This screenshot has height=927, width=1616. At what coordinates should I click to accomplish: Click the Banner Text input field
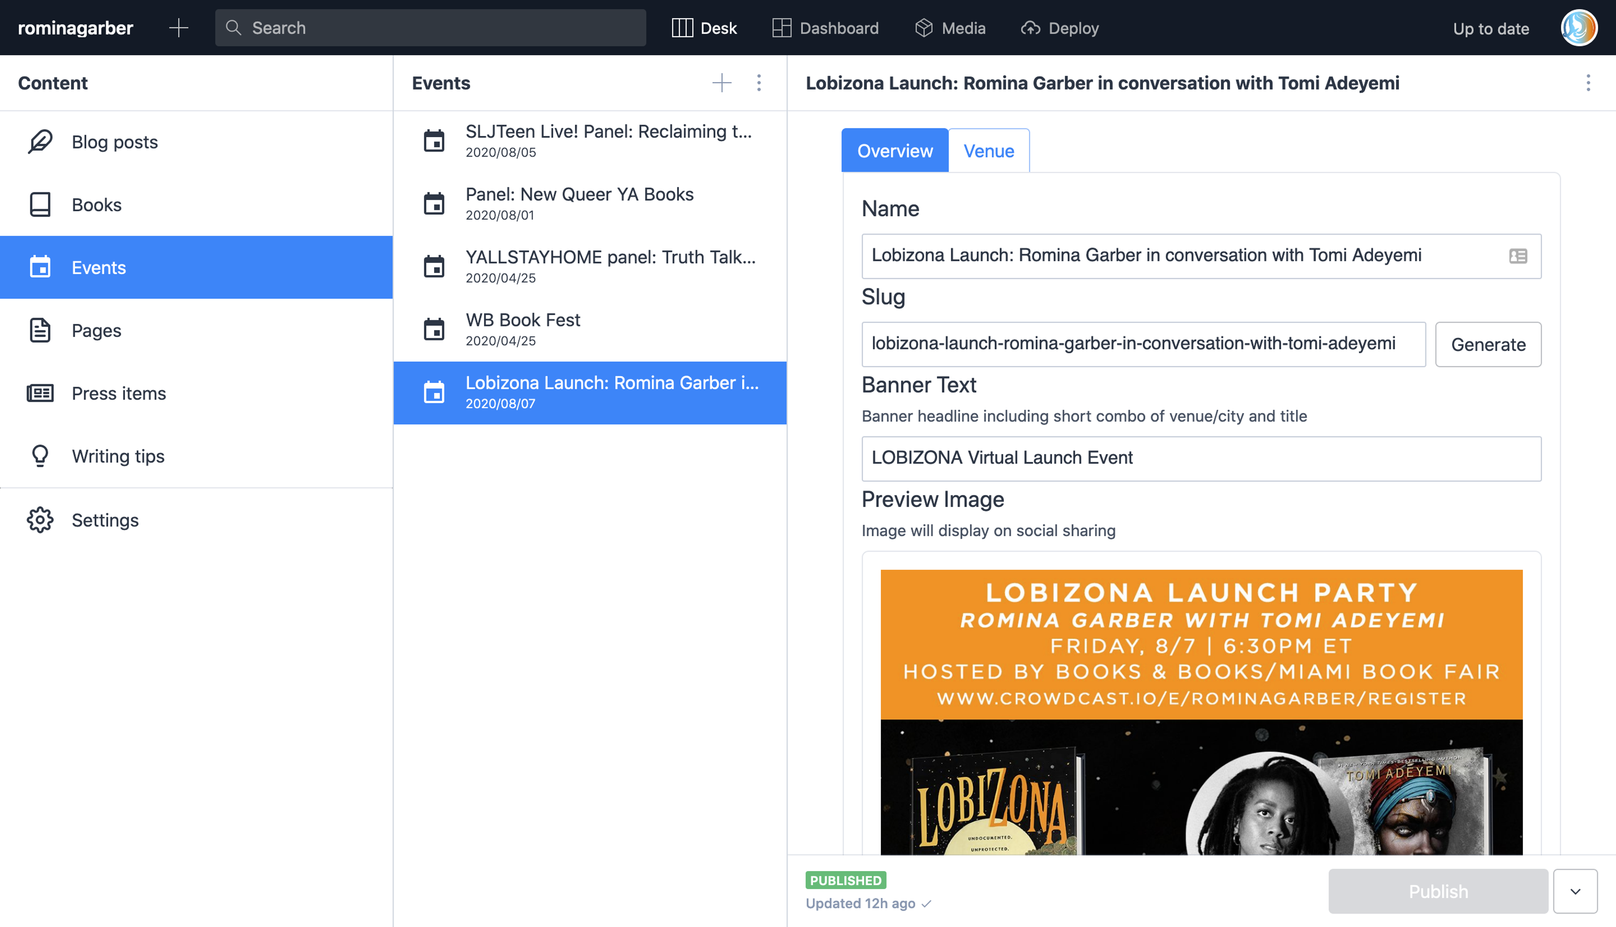[1201, 458]
